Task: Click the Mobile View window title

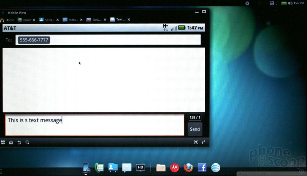Action: [17, 13]
